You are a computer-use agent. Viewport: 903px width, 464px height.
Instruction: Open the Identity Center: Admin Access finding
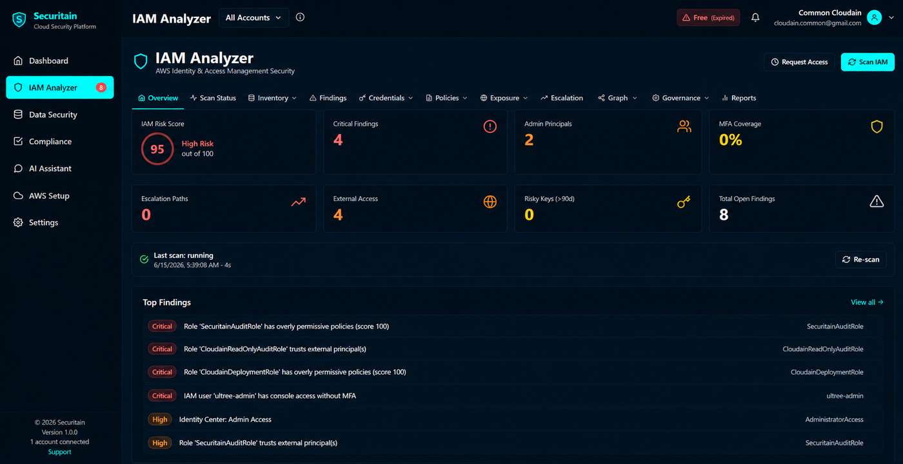[x=513, y=420]
